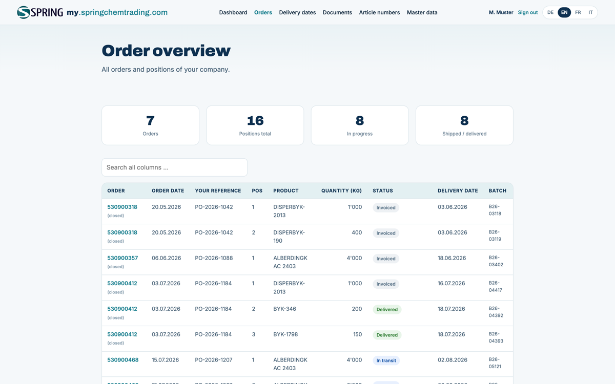This screenshot has height=384, width=615.
Task: Switch language to FR
Action: click(578, 12)
